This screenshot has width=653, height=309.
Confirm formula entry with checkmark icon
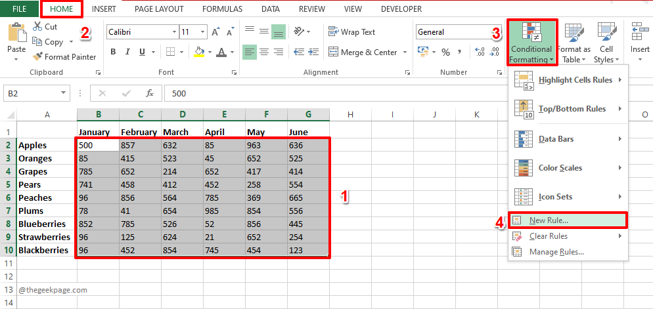(x=126, y=93)
